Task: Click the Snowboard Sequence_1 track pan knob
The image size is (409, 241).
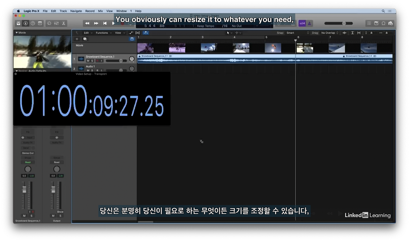Action: [x=132, y=59]
